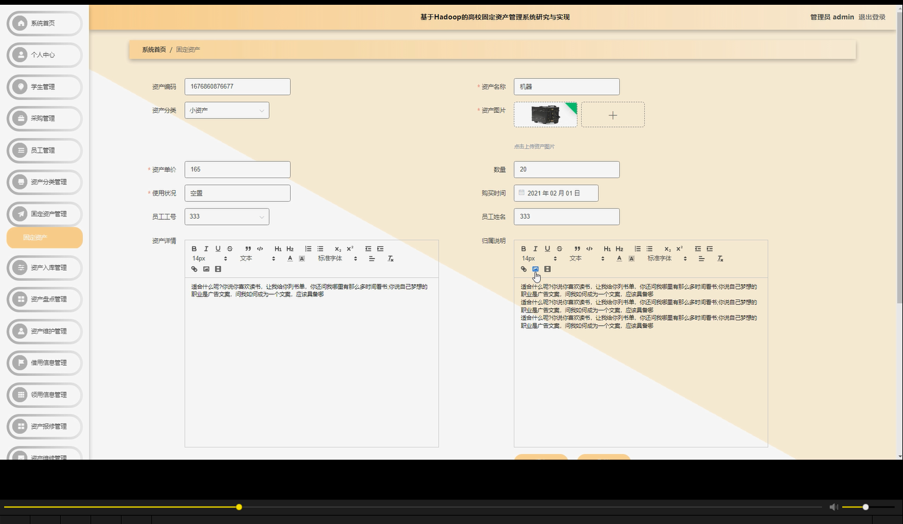This screenshot has height=524, width=903.
Task: Navigate via the 系统首页 breadcrumb link
Action: pos(153,49)
